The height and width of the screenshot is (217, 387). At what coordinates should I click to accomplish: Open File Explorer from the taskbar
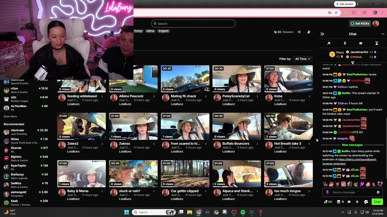tap(190, 212)
